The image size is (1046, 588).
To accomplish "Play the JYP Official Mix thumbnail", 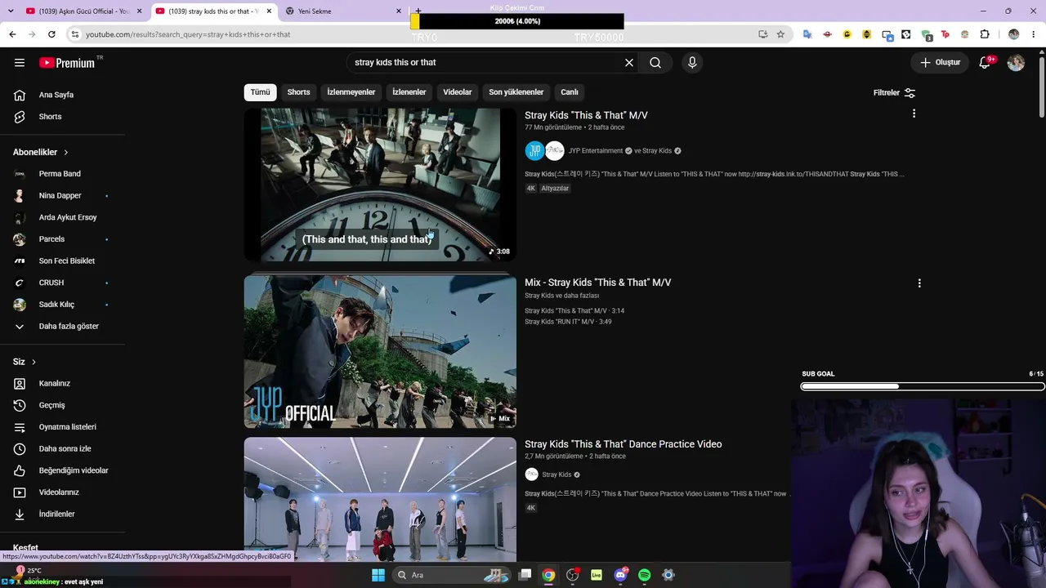I will 380,351.
